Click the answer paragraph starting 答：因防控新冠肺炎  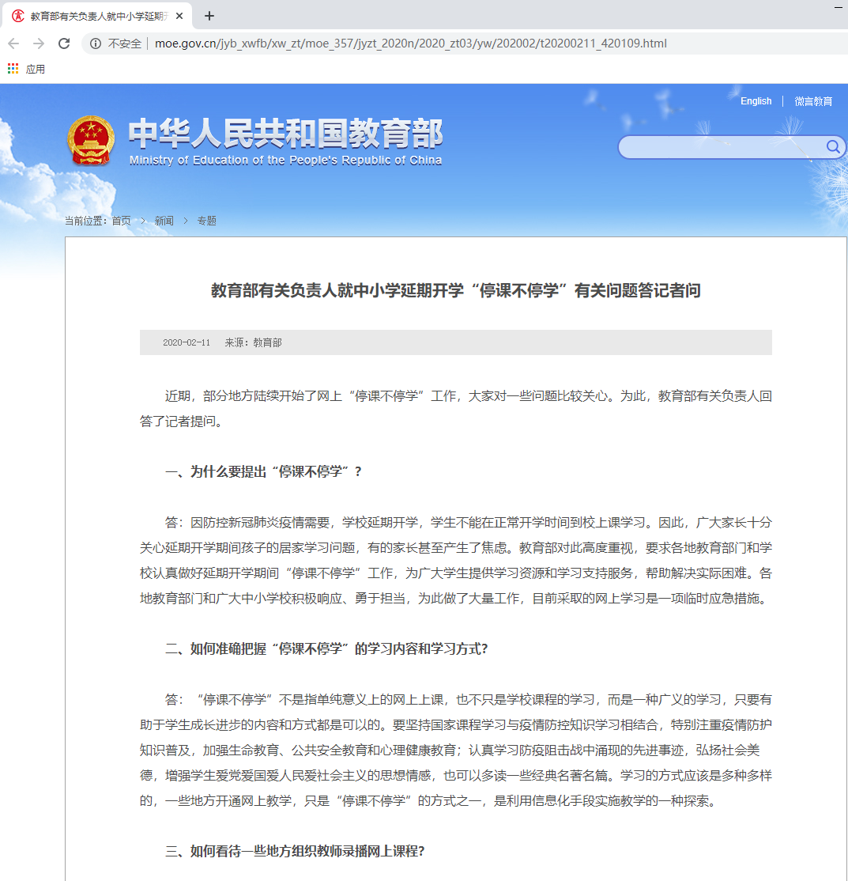pyautogui.click(x=456, y=560)
